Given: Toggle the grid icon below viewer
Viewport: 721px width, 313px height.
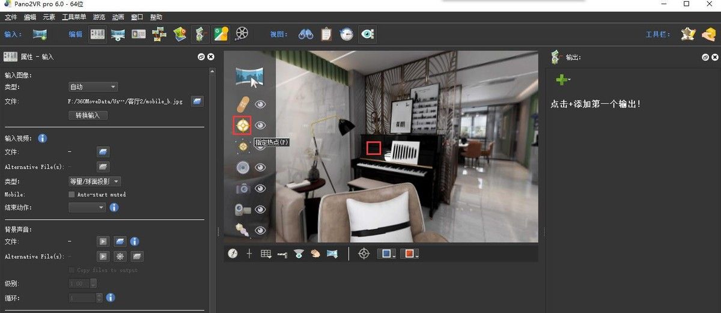Looking at the screenshot, I should 266,254.
